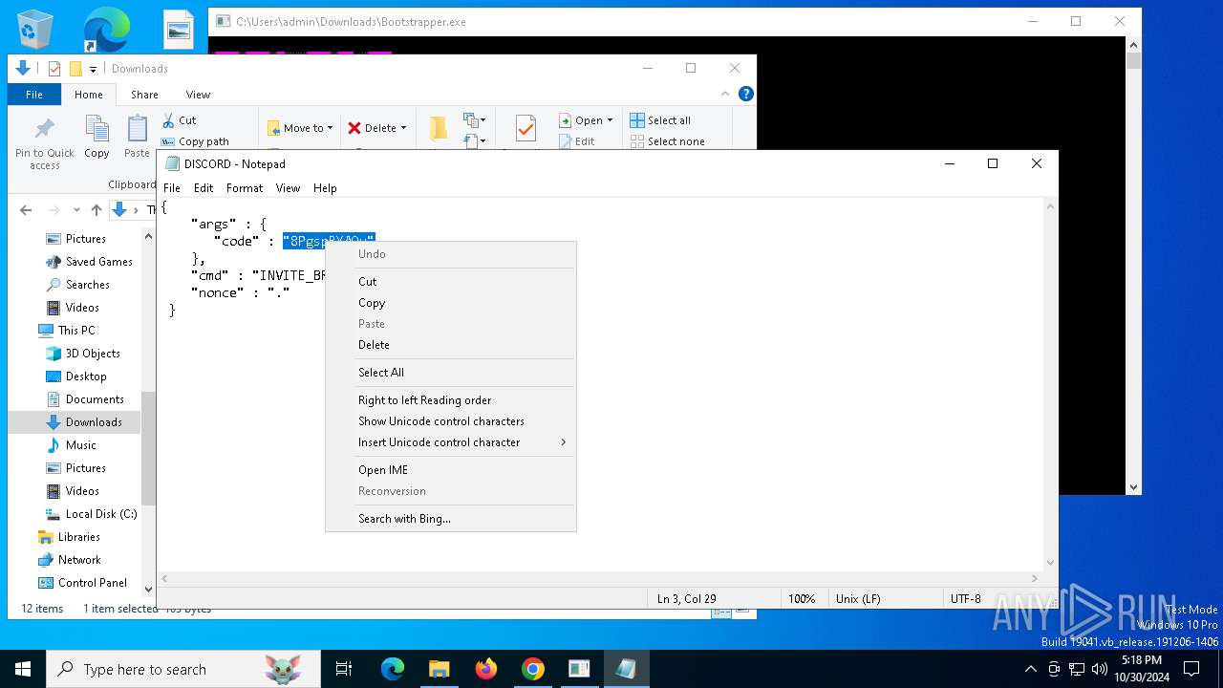Viewport: 1223px width, 688px height.
Task: Click Pin to Quick access icon
Action: tap(44, 128)
